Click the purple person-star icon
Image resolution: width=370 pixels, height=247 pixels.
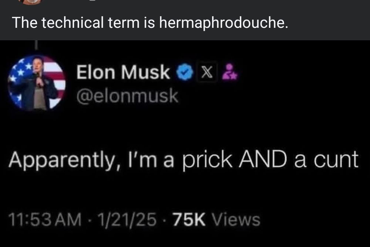pyautogui.click(x=232, y=72)
